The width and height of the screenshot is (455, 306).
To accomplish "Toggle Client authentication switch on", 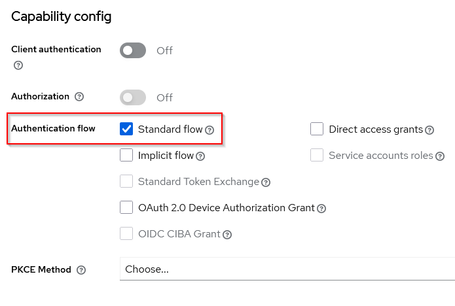I will [133, 50].
